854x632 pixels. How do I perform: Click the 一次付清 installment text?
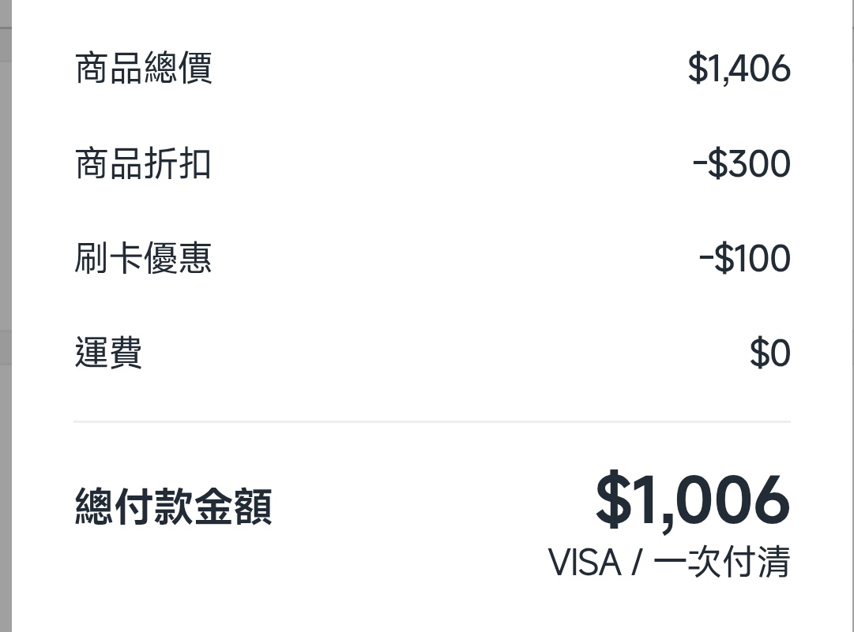tap(722, 563)
